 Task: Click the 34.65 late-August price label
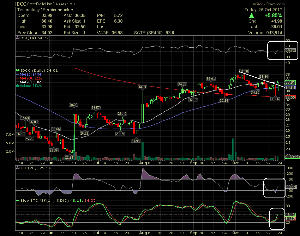click(x=182, y=84)
